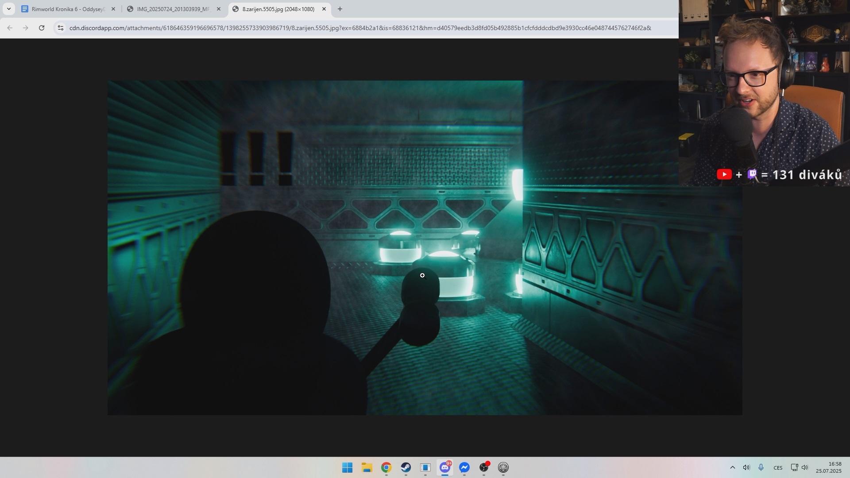Open the round gear-like app icon on taskbar
850x478 pixels.
pyautogui.click(x=503, y=467)
